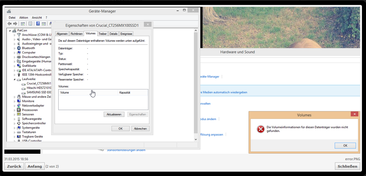Open the Standorteinstellungen ändern link
The width and height of the screenshot is (366, 176).
click(126, 150)
